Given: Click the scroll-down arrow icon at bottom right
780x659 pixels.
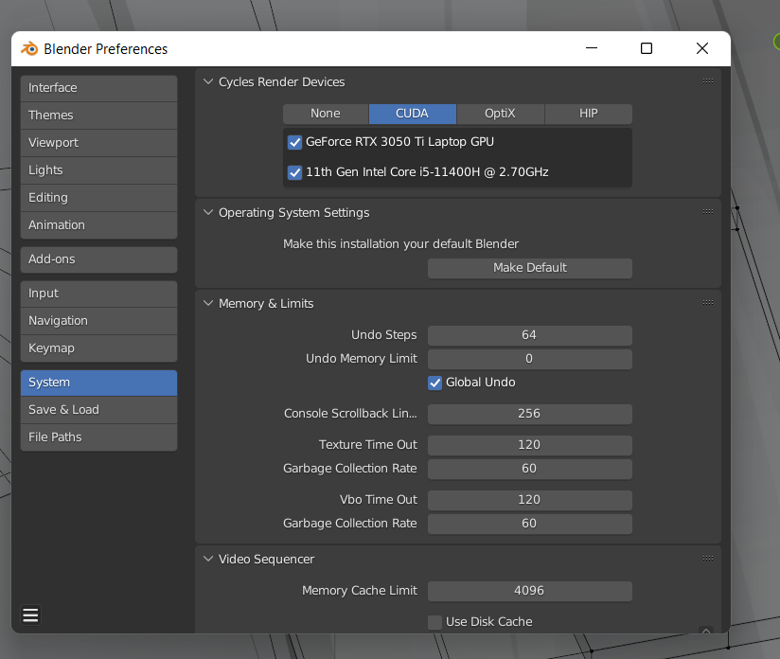Looking at the screenshot, I should pos(705,631).
